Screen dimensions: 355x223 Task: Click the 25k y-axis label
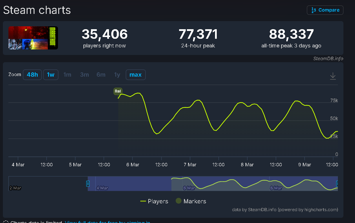(x=334, y=137)
